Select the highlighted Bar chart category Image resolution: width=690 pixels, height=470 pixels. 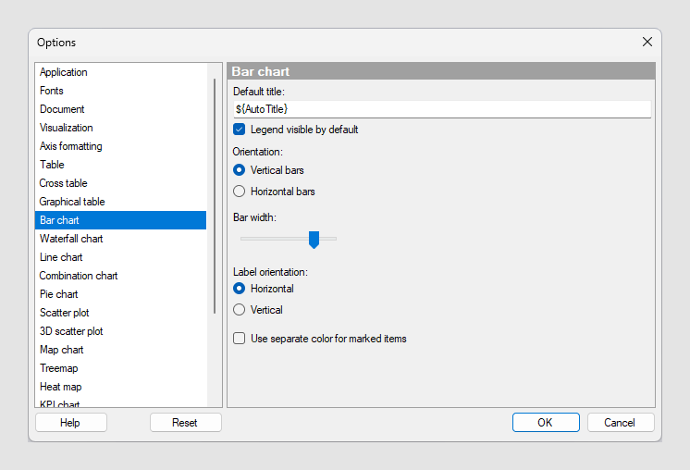120,220
